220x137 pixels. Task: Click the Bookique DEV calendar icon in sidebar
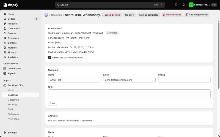tap(5, 85)
